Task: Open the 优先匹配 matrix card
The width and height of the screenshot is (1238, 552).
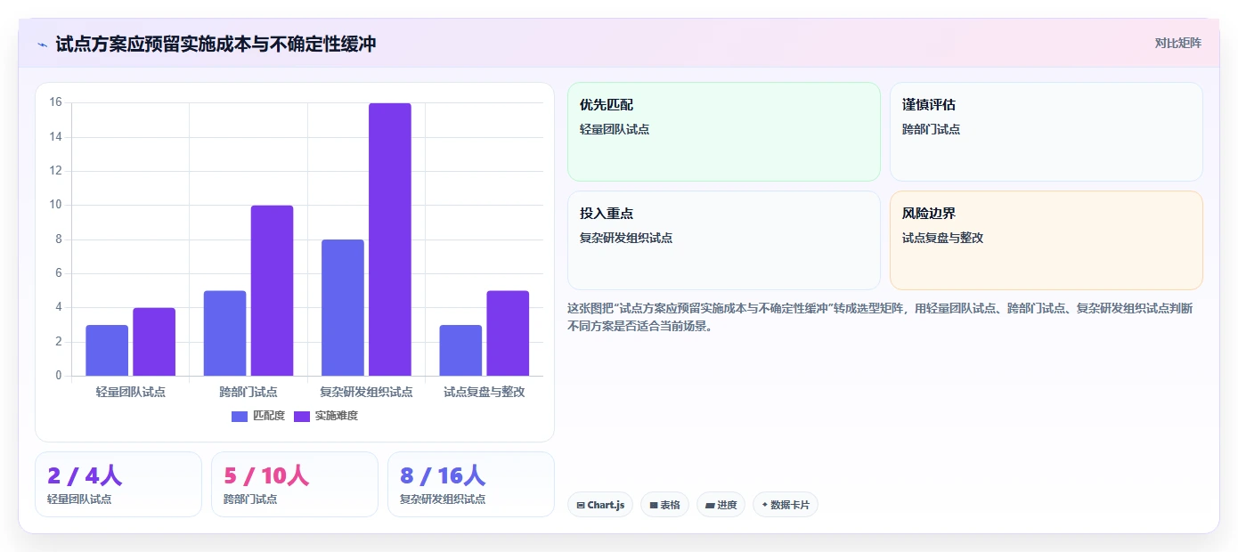Action: [x=724, y=132]
